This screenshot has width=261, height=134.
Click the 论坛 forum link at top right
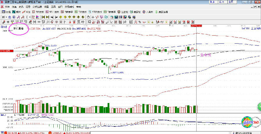tap(222, 2)
